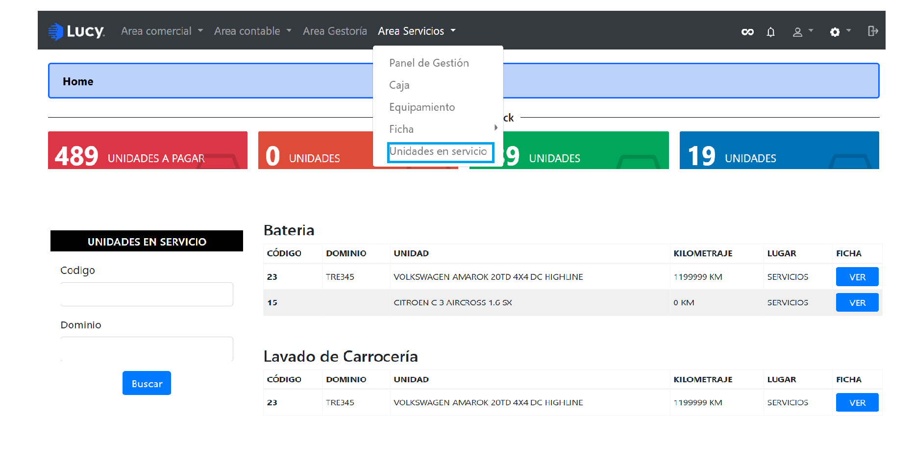Open the notifications bell

(x=771, y=32)
